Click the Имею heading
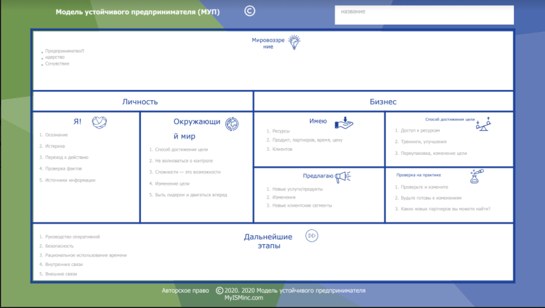 318,121
